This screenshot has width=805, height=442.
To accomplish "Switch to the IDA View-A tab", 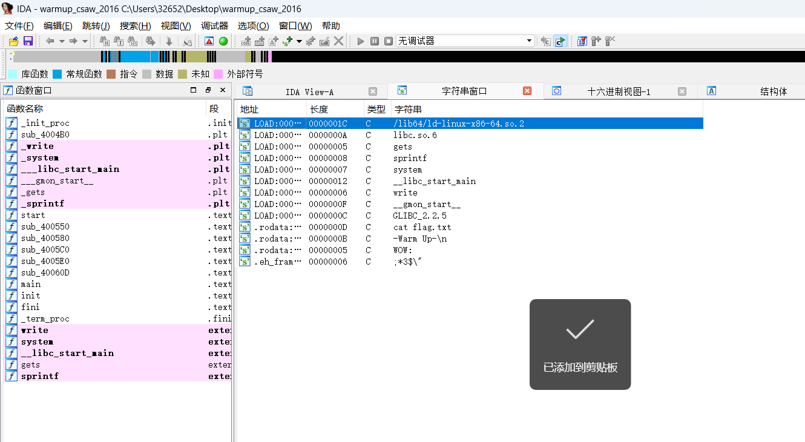I will 309,91.
